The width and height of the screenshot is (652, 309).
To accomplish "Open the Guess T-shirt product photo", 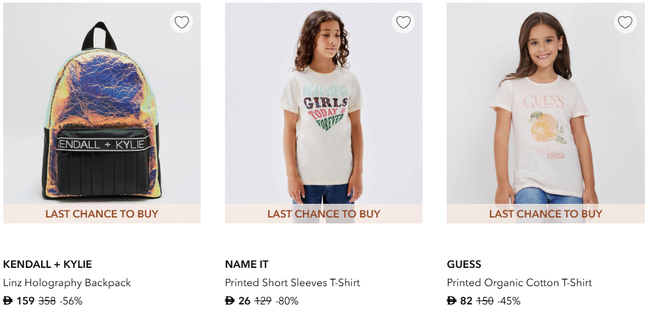I will [545, 111].
